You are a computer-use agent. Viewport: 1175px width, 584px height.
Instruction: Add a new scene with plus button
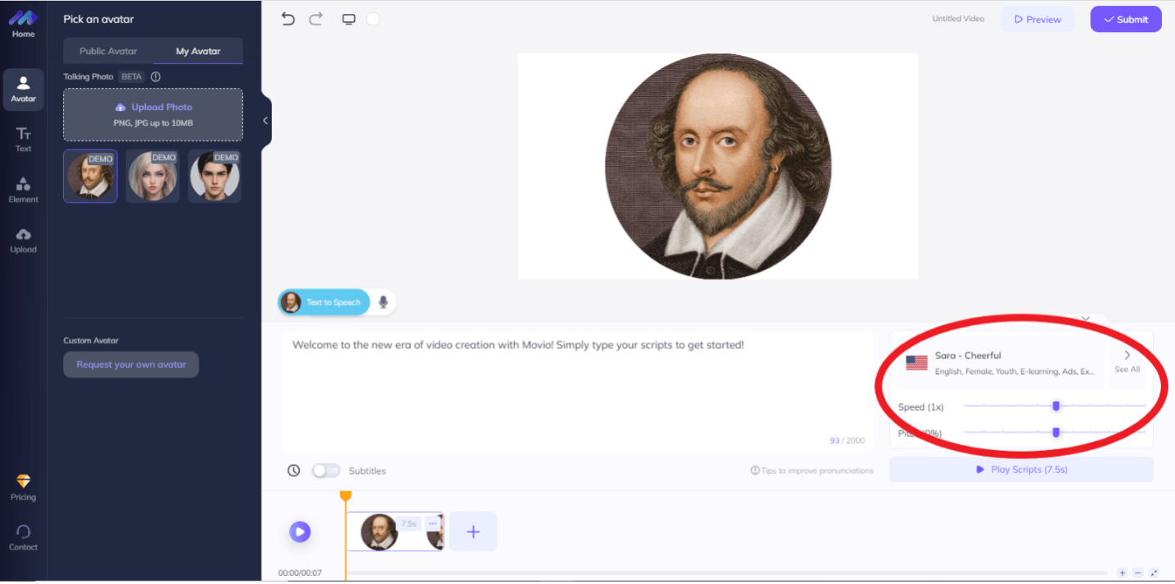pyautogui.click(x=473, y=531)
